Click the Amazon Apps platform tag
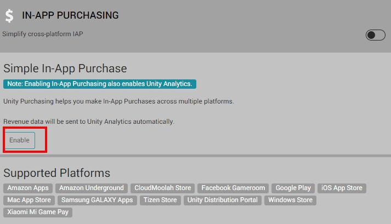Image resolution: width=391 pixels, height=224 pixels. pos(28,188)
